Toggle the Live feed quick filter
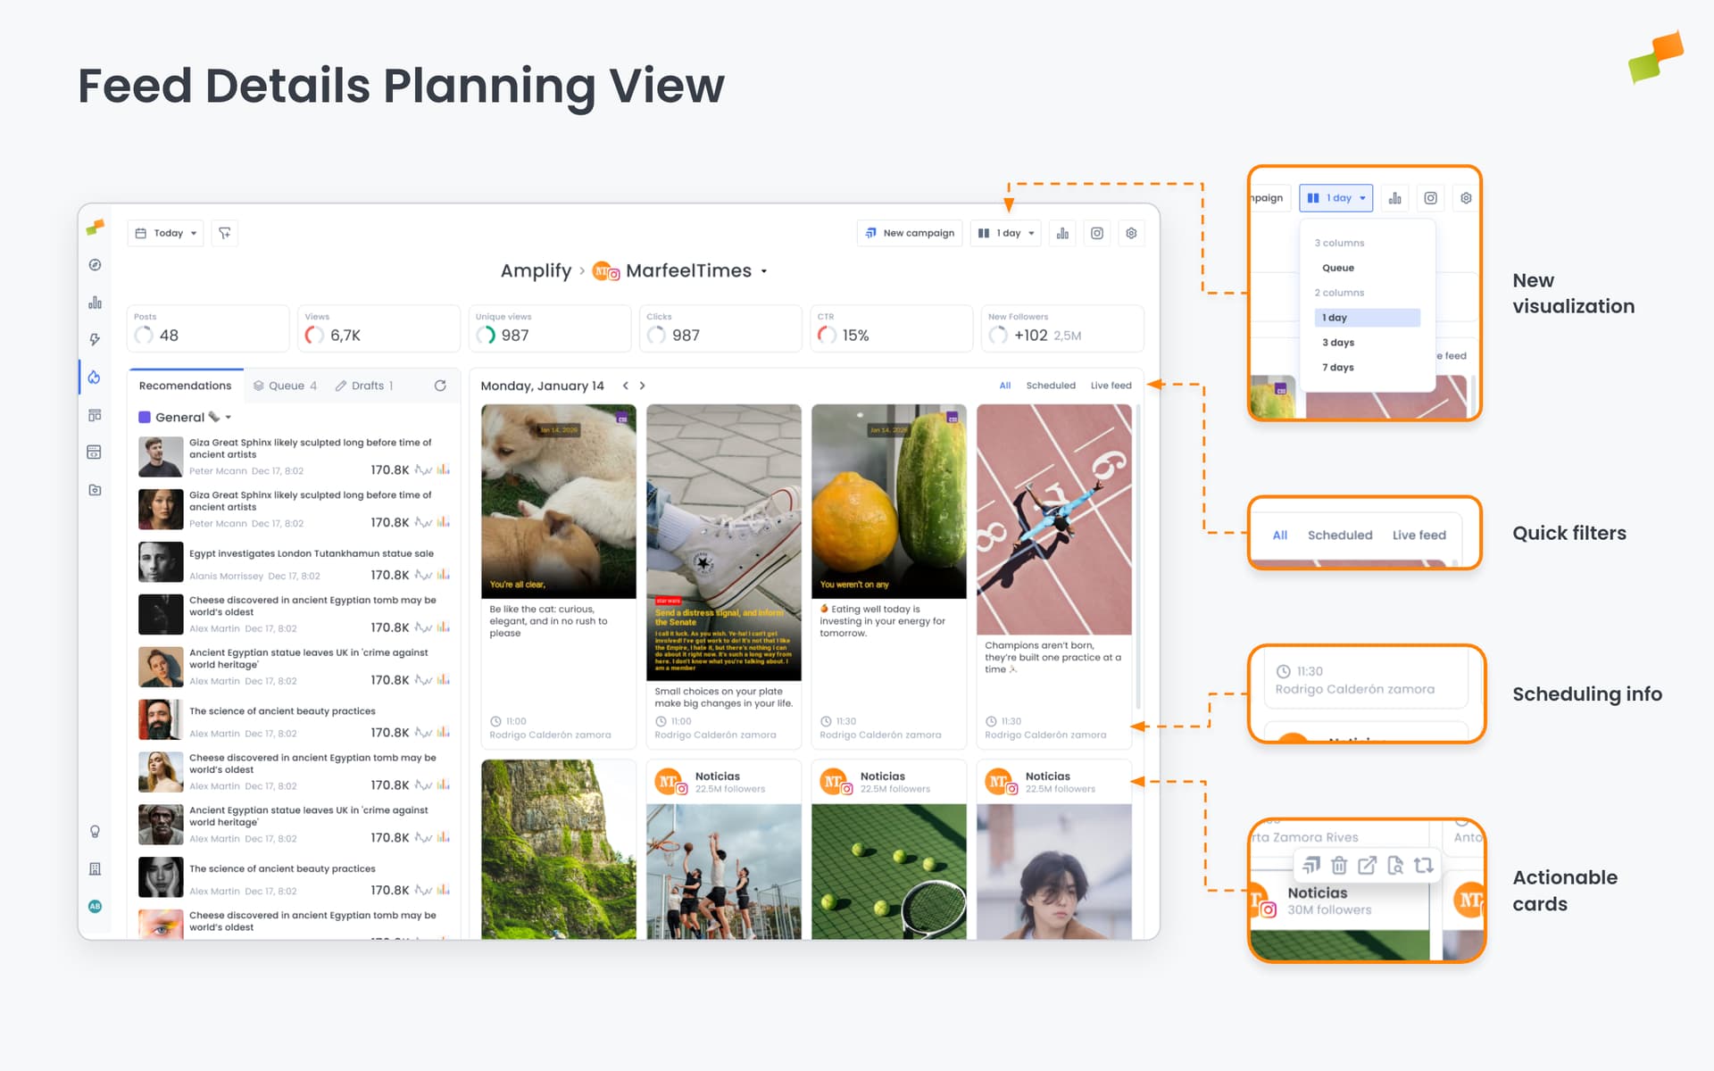The image size is (1714, 1071). click(1111, 385)
